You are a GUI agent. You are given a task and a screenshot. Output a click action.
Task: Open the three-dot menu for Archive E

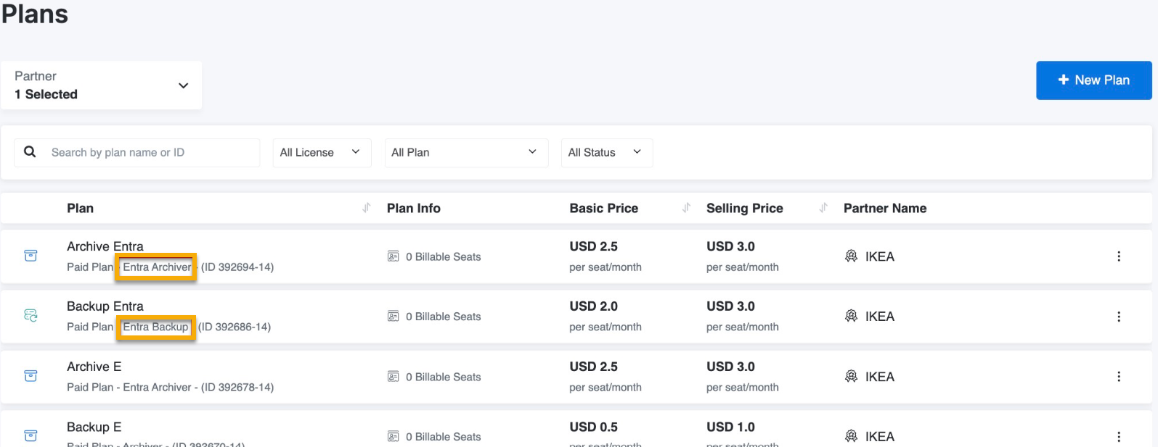point(1118,377)
